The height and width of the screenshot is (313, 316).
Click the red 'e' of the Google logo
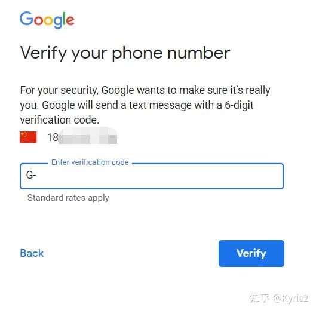coord(70,20)
